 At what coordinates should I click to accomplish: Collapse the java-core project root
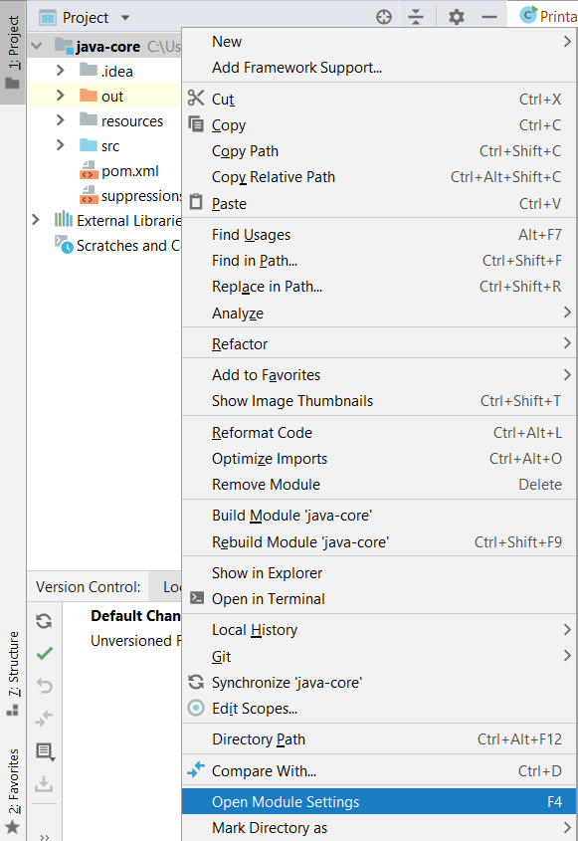click(x=35, y=45)
